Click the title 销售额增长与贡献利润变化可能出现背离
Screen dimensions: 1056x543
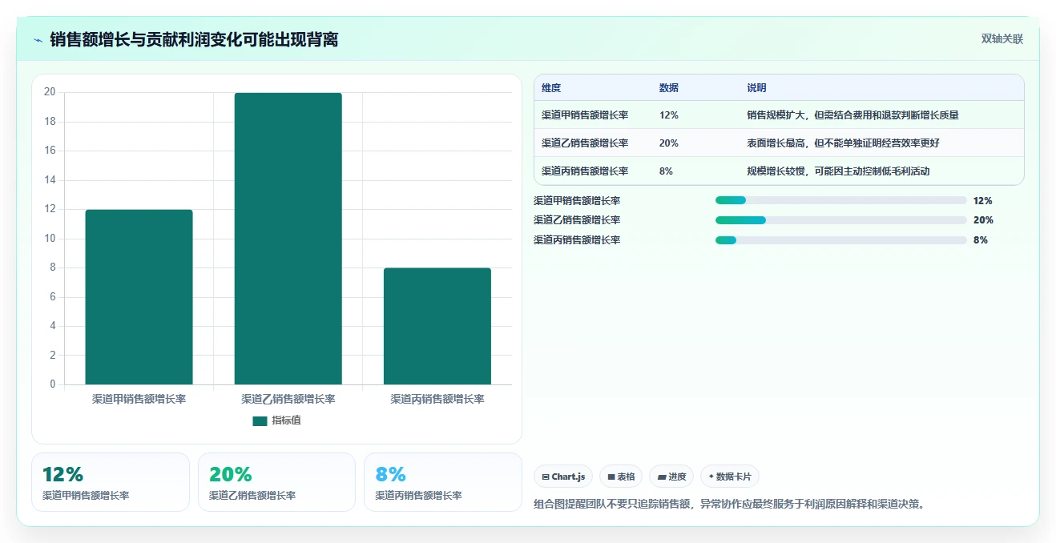(x=194, y=40)
